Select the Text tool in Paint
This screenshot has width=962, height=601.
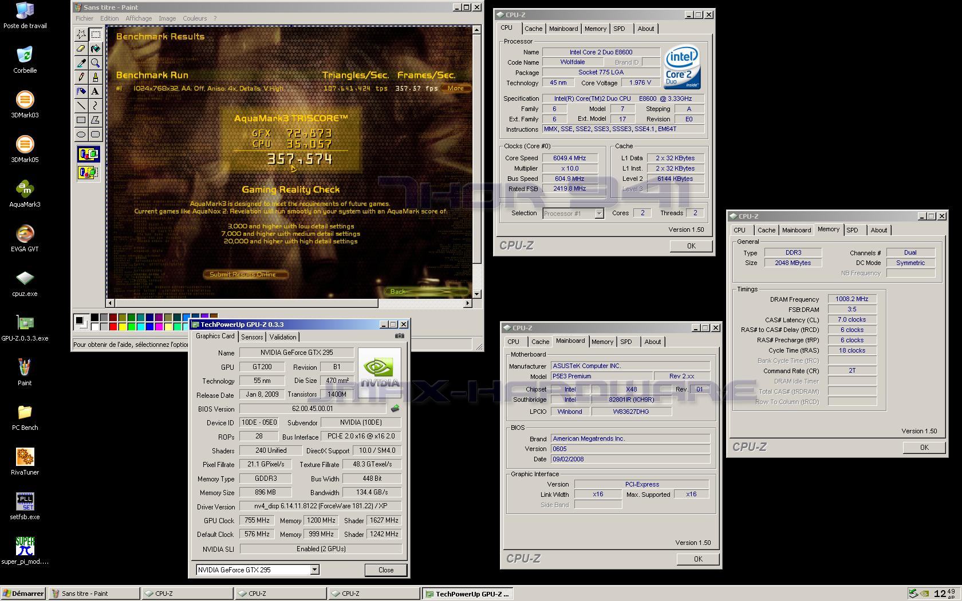click(95, 91)
